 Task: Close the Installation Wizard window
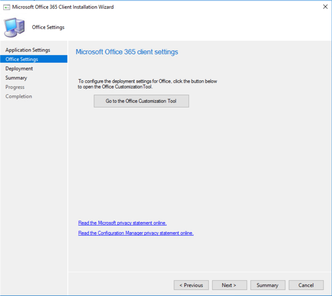pos(325,7)
